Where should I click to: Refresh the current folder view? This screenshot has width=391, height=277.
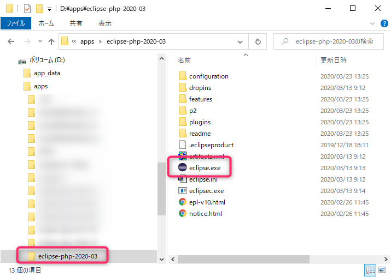[x=258, y=41]
